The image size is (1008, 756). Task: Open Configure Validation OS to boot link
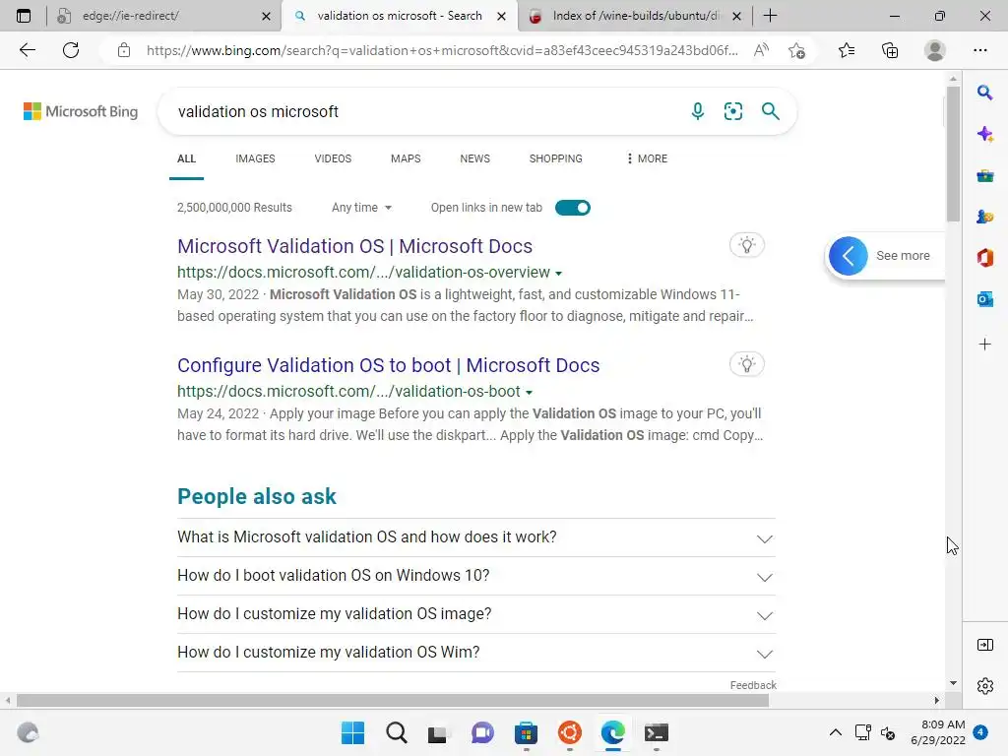click(x=388, y=365)
